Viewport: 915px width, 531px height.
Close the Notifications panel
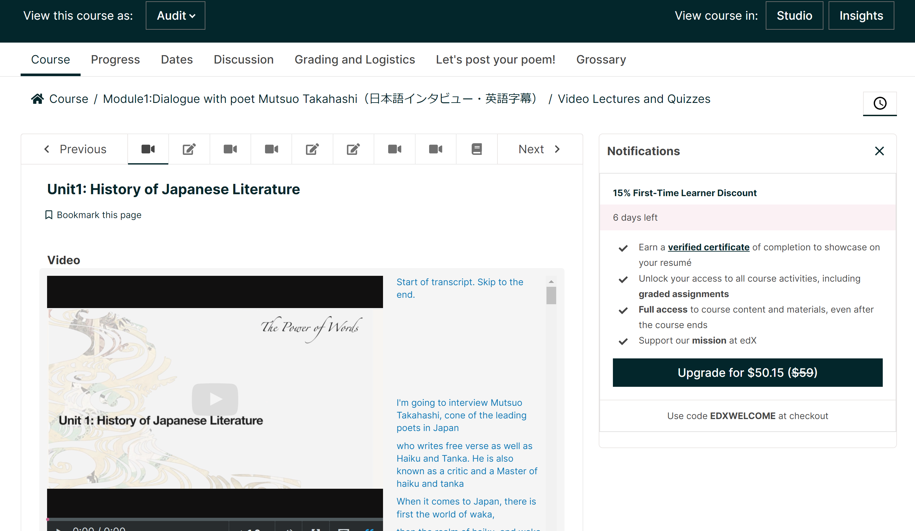(x=879, y=151)
